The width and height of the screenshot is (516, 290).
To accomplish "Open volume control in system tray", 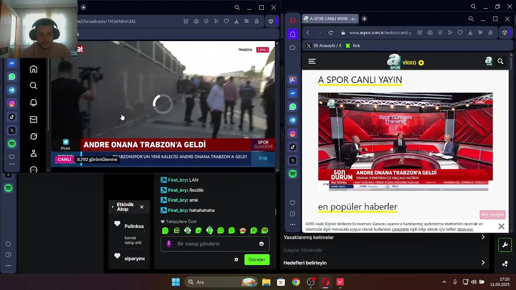I will (474, 282).
